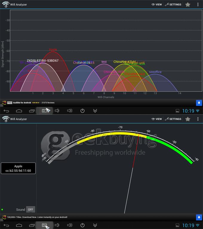Image resolution: width=203 pixels, height=229 pixels.
Task: Tap volume up icon below channel graph
Action: 70,111
